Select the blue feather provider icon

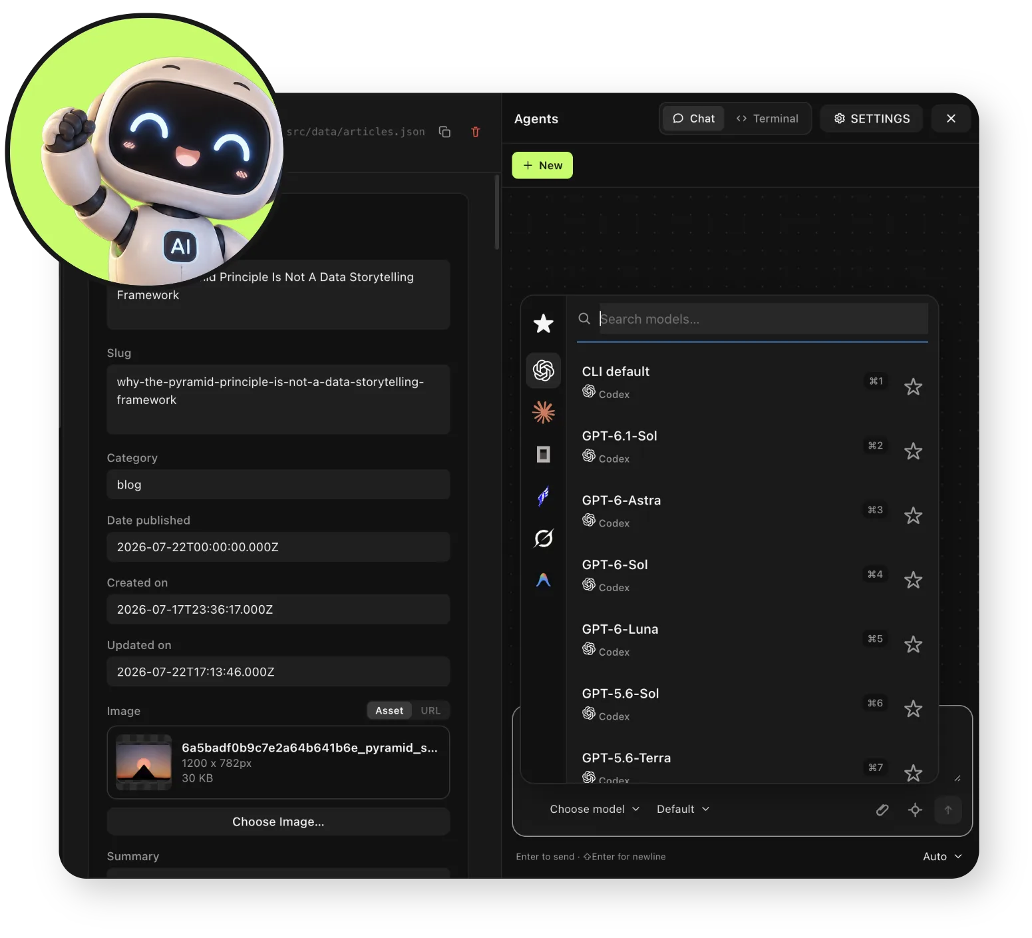coord(544,496)
